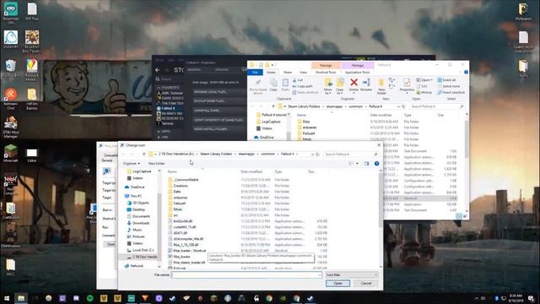The image size is (540, 304).
Task: Open the file type Icon files dropdown
Action: pyautogui.click(x=351, y=274)
